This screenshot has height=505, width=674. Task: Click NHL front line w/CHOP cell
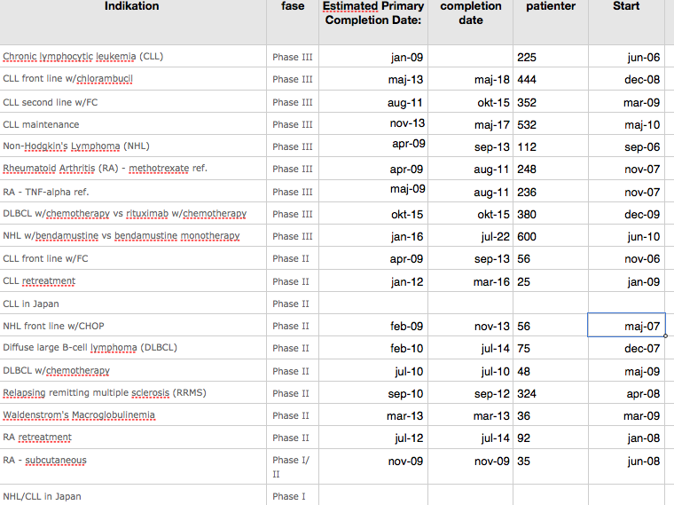[x=133, y=326]
